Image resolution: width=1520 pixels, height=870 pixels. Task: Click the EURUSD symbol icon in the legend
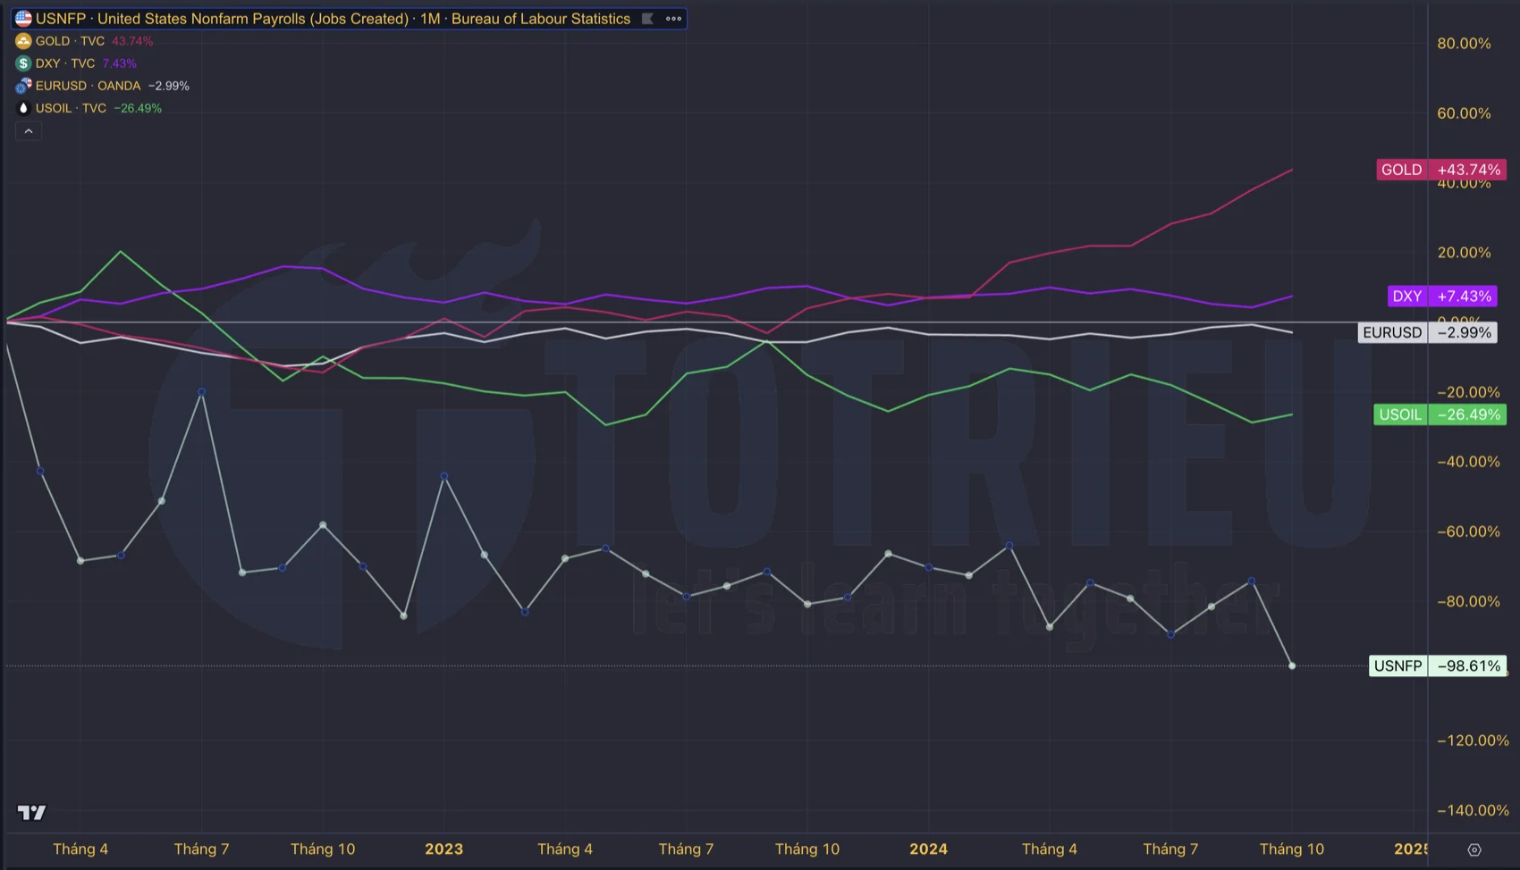tap(22, 85)
